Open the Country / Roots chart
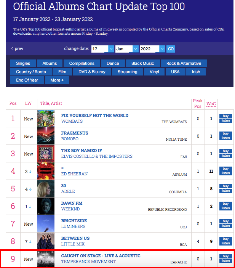 (31, 72)
